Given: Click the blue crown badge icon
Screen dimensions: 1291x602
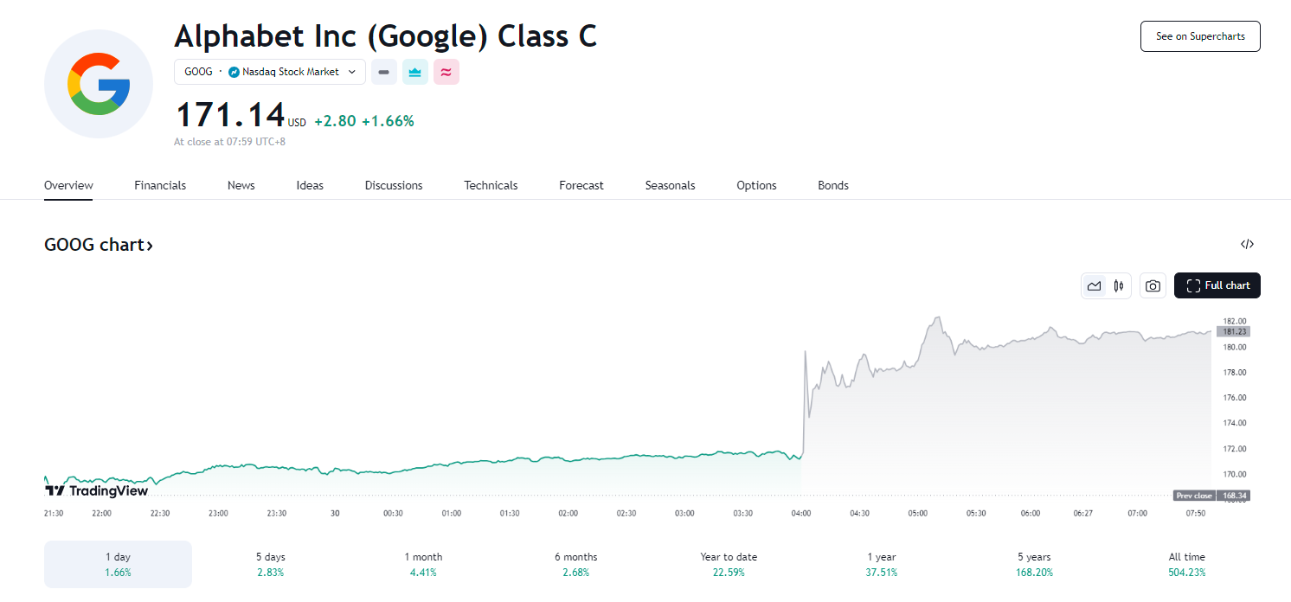Looking at the screenshot, I should [415, 72].
